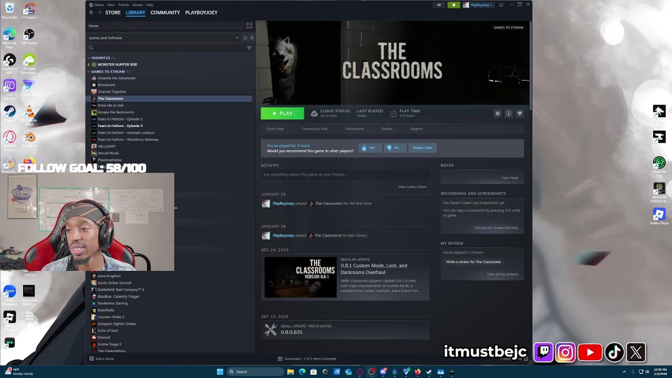The width and height of the screenshot is (672, 378).
Task: Open CCleaner 7 desktop shortcut
Action: click(29, 10)
